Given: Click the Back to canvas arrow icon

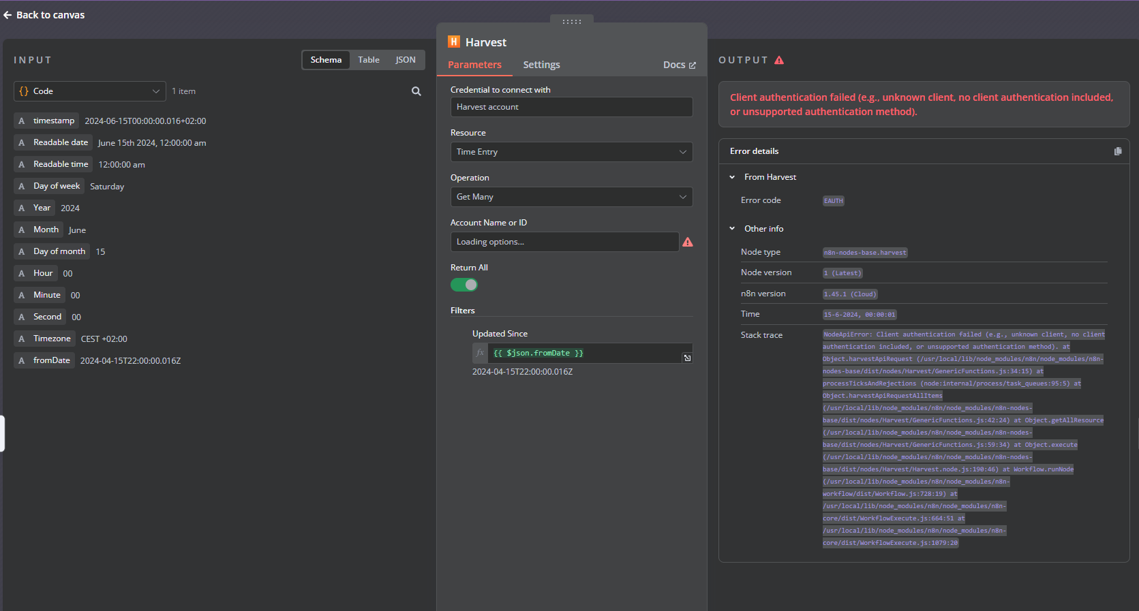Looking at the screenshot, I should click(7, 15).
